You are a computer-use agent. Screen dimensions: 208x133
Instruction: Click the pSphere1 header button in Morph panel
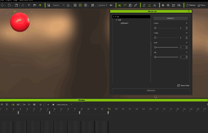point(171,18)
